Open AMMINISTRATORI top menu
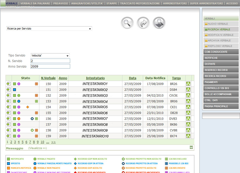 pyautogui.click(x=175, y=3)
